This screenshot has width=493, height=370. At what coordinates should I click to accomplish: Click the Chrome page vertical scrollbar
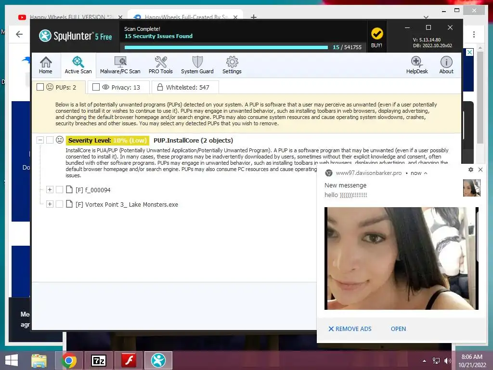480,97
